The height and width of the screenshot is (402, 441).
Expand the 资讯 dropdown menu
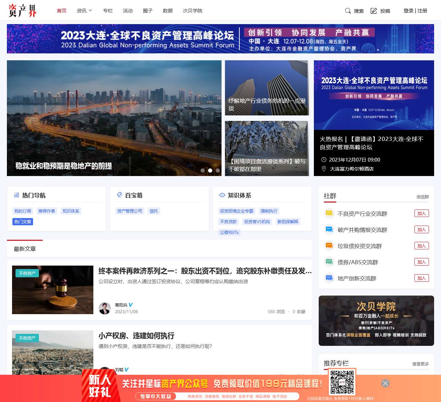click(84, 11)
